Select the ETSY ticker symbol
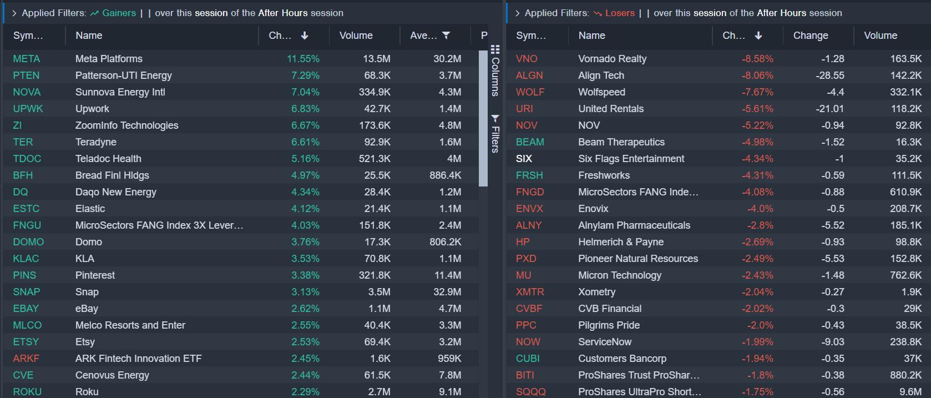This screenshot has height=398, width=931. pyautogui.click(x=26, y=342)
